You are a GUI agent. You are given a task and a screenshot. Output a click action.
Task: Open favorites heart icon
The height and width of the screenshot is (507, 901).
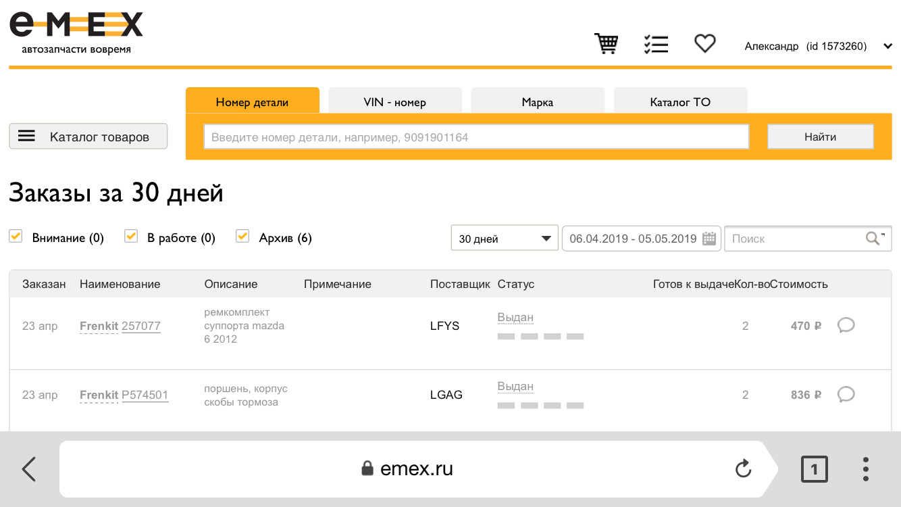coord(705,44)
